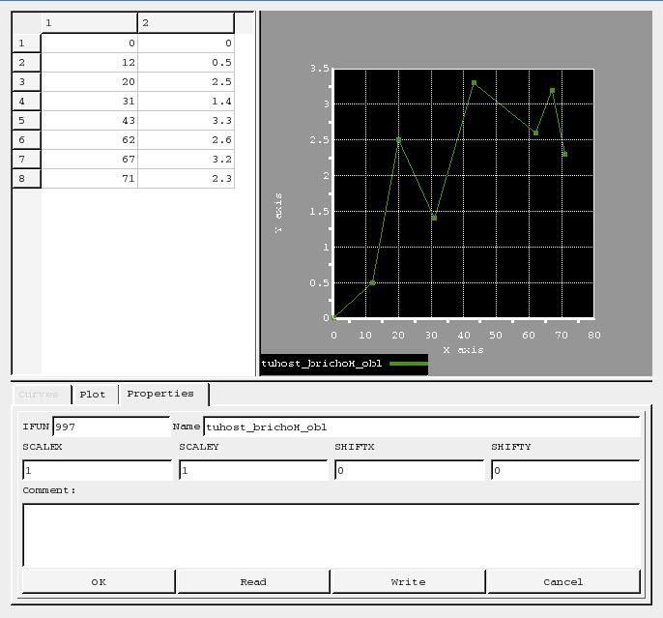Click the plot data point at x=71
This screenshot has height=618, width=663.
pyautogui.click(x=564, y=155)
